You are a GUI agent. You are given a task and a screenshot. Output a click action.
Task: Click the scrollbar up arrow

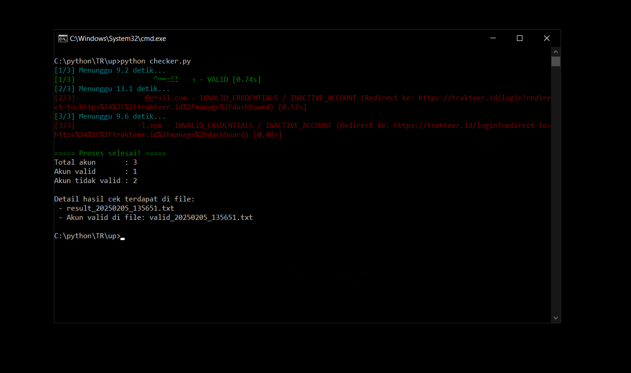[556, 52]
